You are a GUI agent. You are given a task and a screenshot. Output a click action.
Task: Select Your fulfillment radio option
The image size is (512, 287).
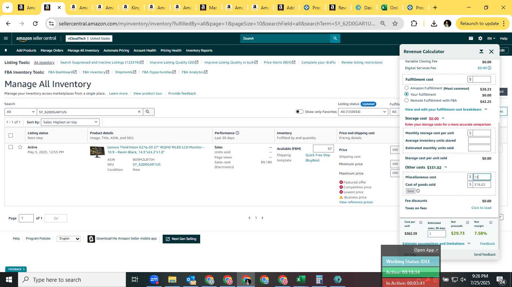[407, 94]
